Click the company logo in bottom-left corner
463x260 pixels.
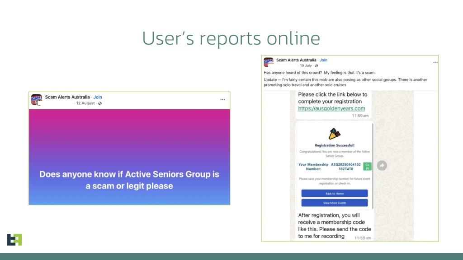point(14,240)
